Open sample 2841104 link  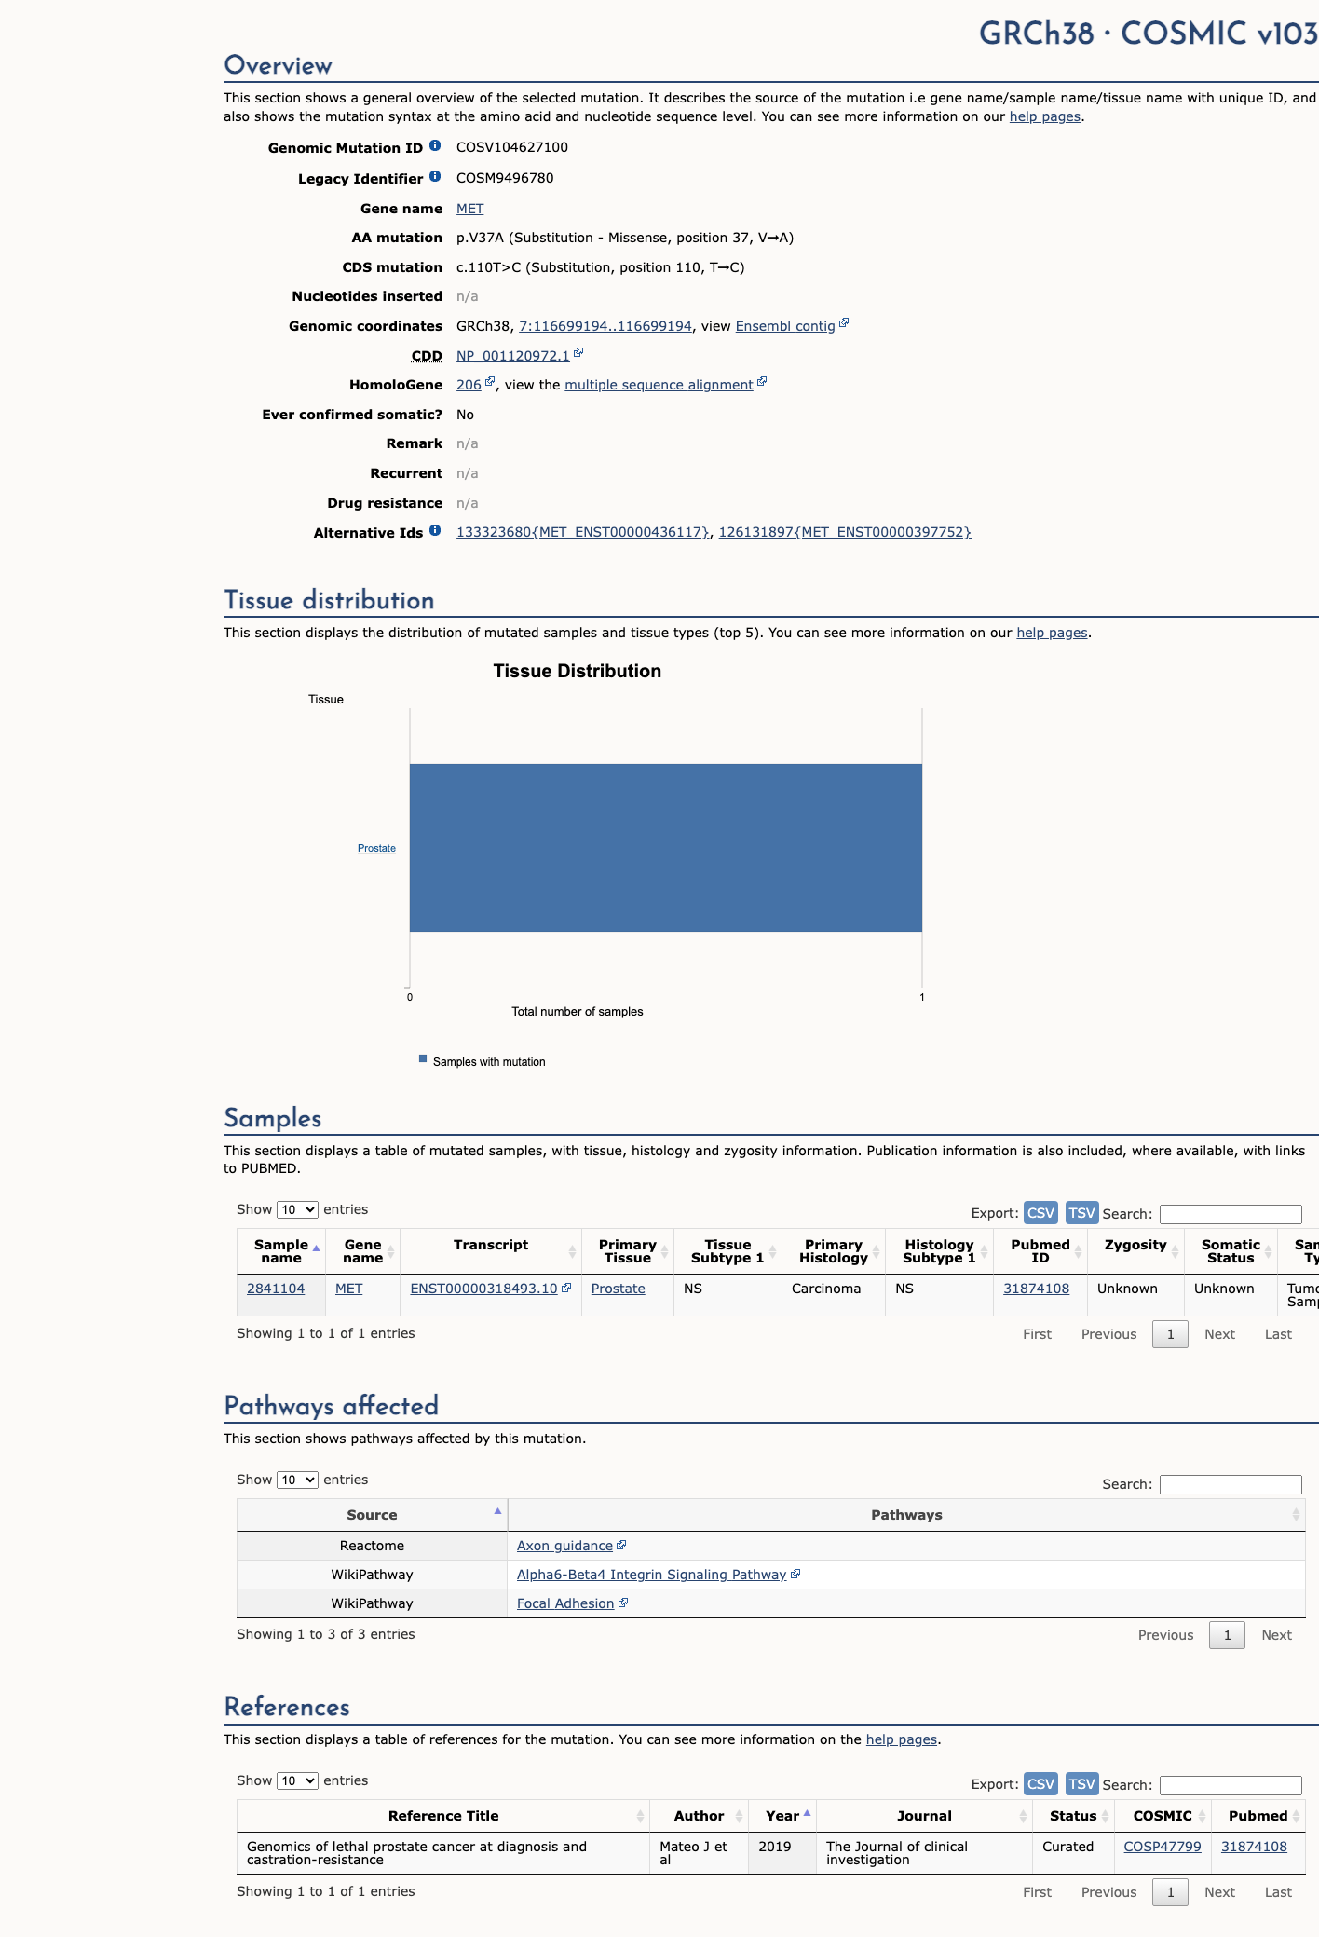tap(276, 1289)
